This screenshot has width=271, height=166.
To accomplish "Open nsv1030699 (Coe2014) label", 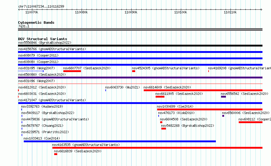I will (x=175, y=106).
